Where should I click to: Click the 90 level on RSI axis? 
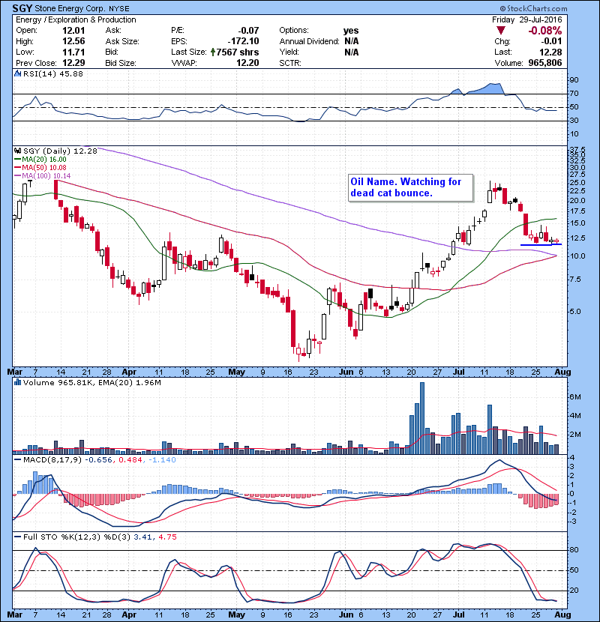[x=574, y=79]
